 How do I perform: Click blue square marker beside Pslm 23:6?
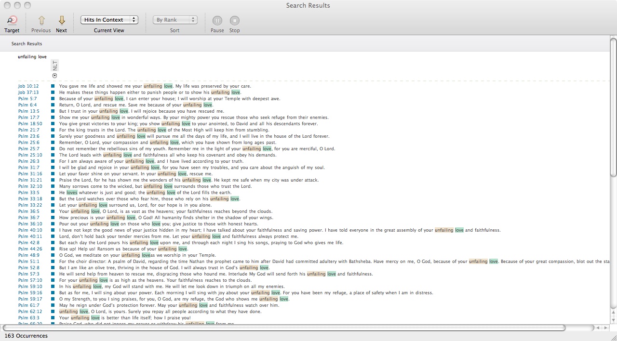click(x=53, y=136)
